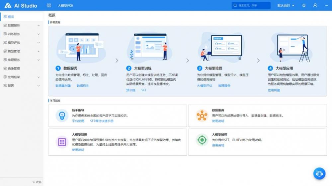Click the AI Studio logo
Viewport: 332px width, 186px height.
tap(21, 5)
